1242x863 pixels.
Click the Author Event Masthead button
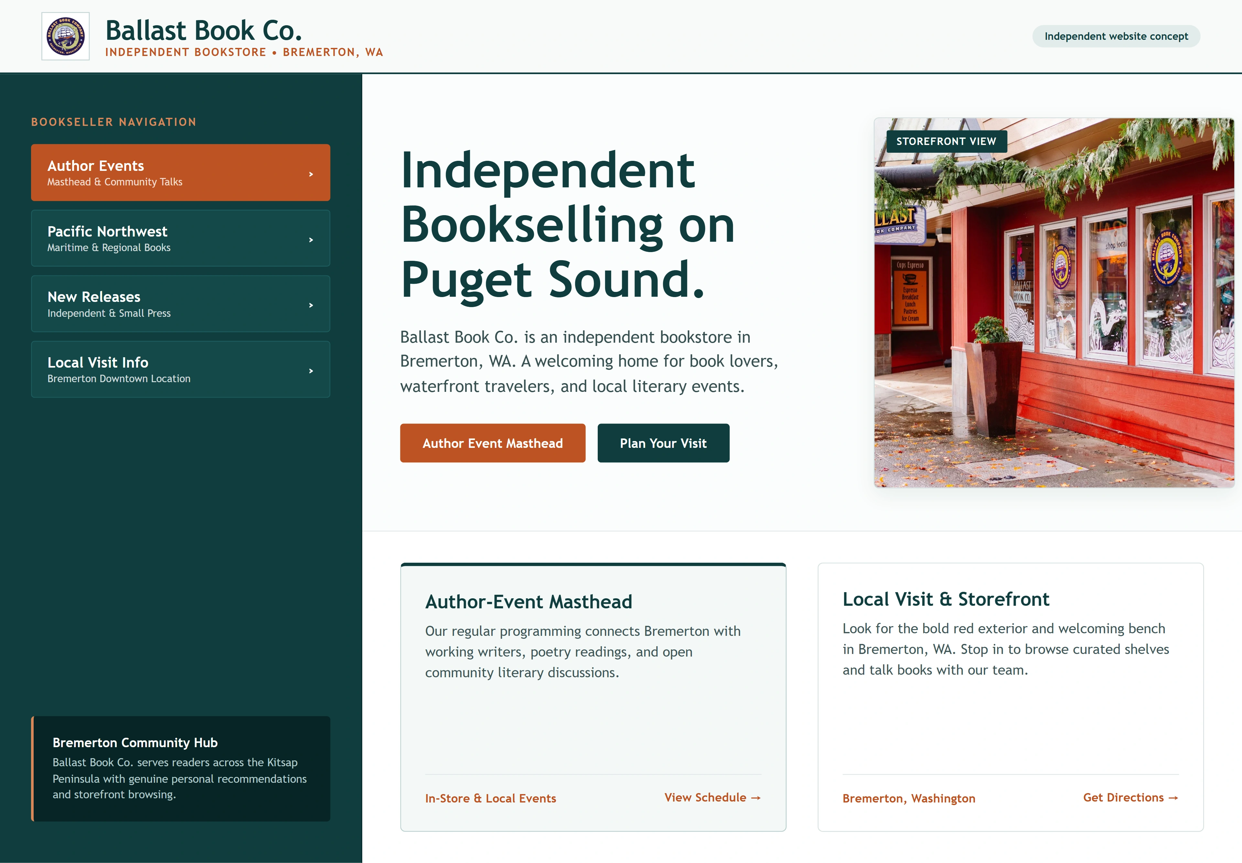[492, 443]
